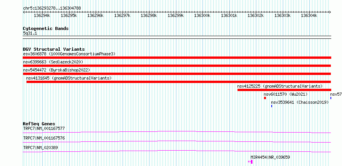Screen dimensions: 342x166
Task: Click the DGV Structural Variants track heading
Action: point(54,49)
